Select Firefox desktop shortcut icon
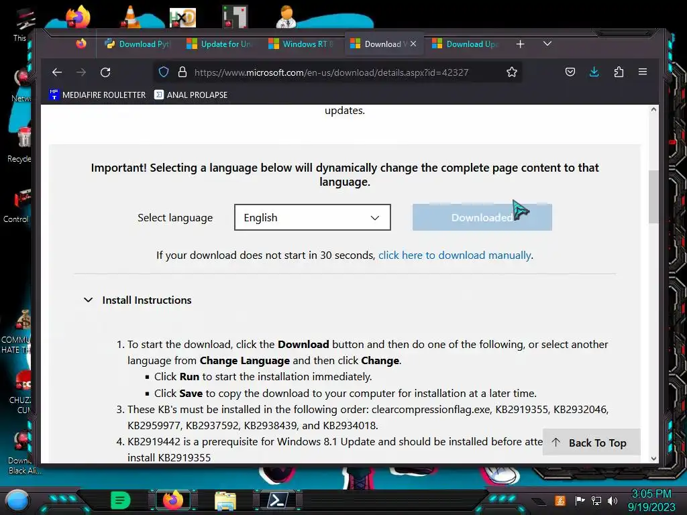The image size is (687, 515). point(78,17)
